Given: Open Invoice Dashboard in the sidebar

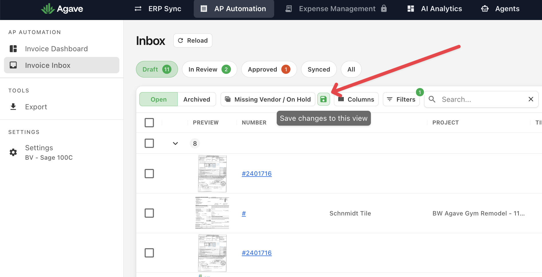Looking at the screenshot, I should 62,49.
